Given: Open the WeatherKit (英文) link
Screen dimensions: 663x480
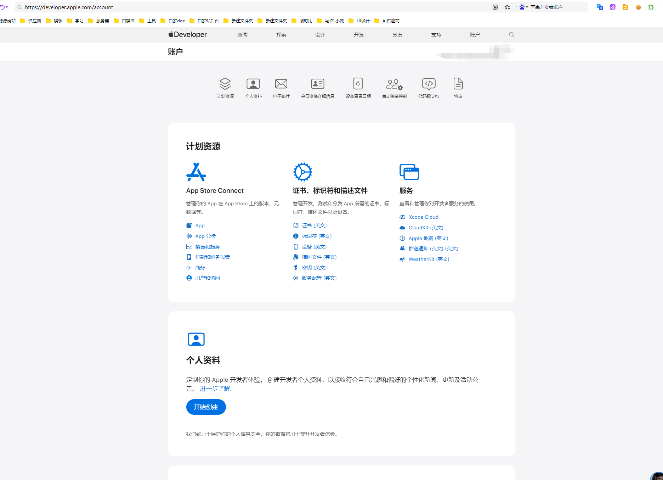Looking at the screenshot, I should pyautogui.click(x=429, y=259).
